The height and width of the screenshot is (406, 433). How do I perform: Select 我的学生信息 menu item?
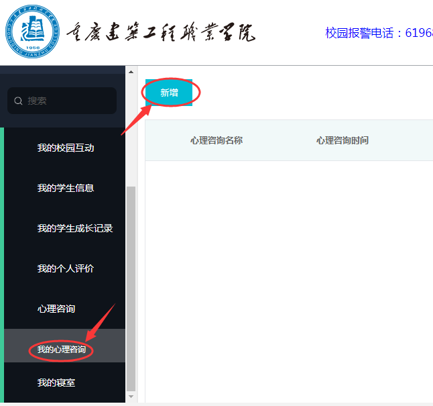point(65,188)
